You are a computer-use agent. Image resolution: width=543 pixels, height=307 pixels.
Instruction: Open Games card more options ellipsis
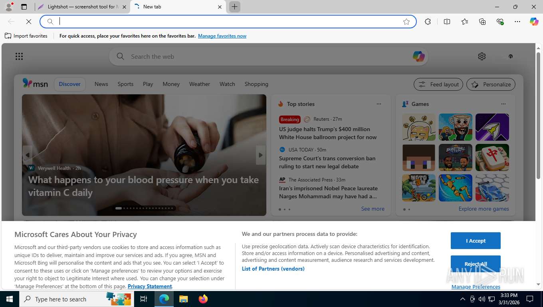(x=503, y=104)
